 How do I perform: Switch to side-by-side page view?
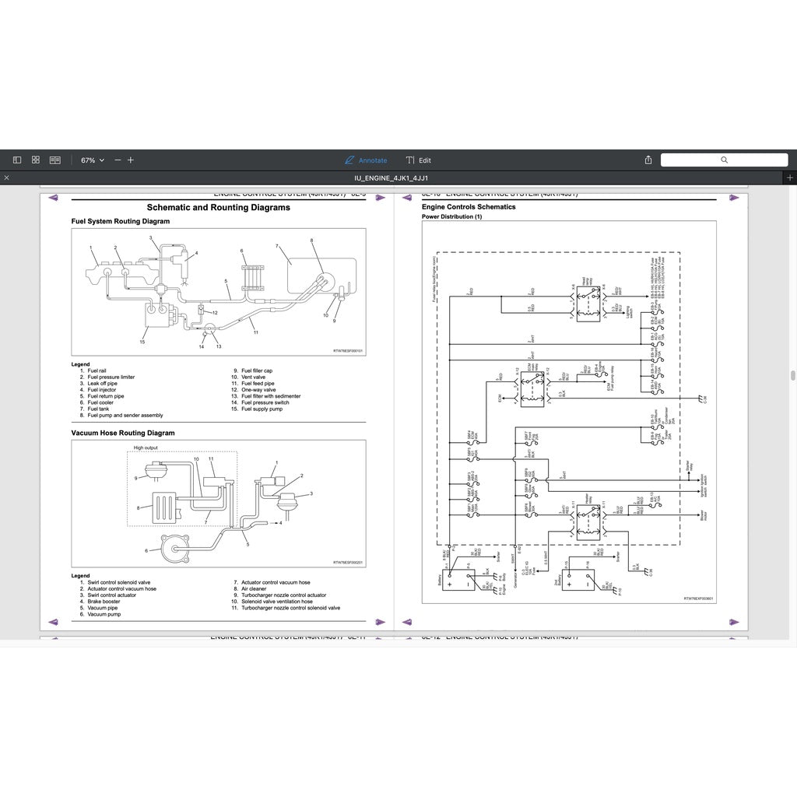54,159
